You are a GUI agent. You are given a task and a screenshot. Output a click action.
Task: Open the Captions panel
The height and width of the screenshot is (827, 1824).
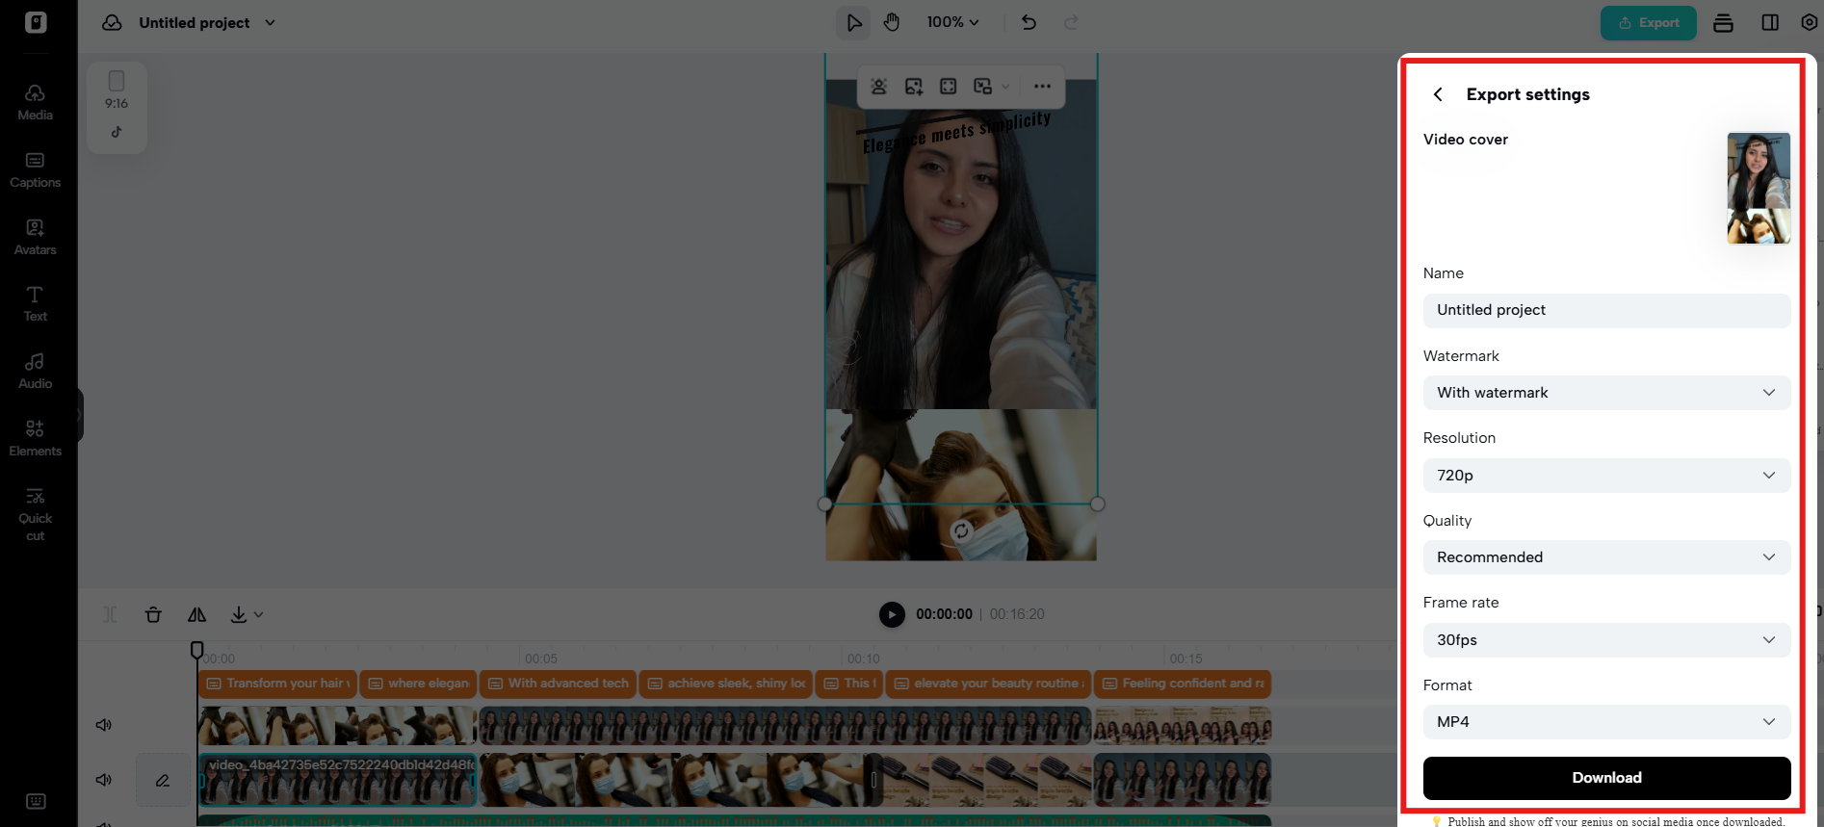pyautogui.click(x=36, y=169)
